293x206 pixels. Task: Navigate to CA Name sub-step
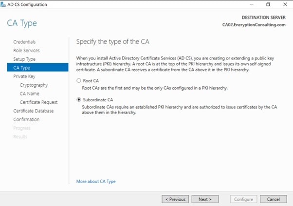(29, 94)
